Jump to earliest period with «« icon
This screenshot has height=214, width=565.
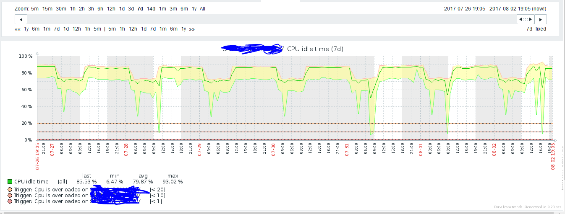tap(18, 29)
